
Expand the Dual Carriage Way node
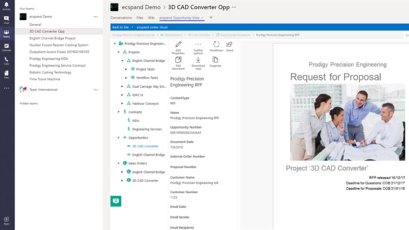[x=122, y=86]
